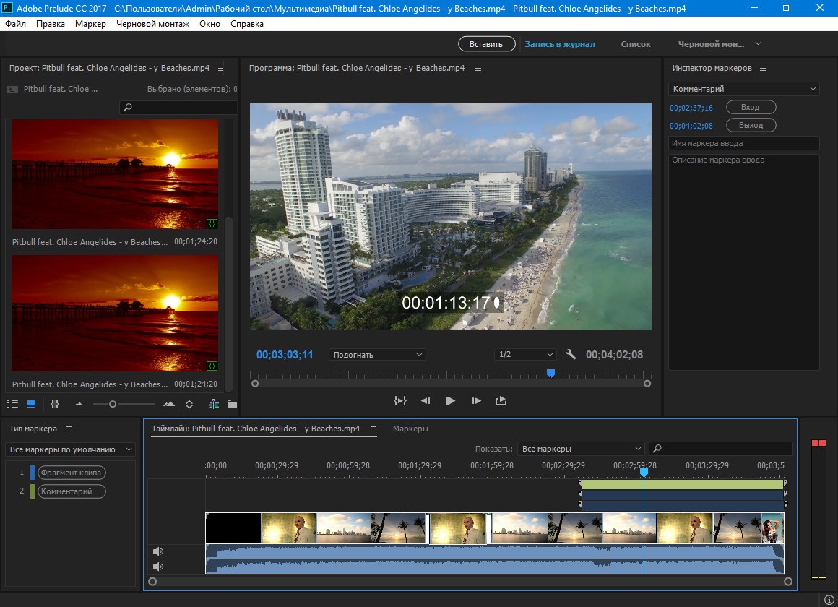This screenshot has height=607, width=838.
Task: Open the Все маркеры по умолчанию dropdown
Action: click(x=70, y=449)
